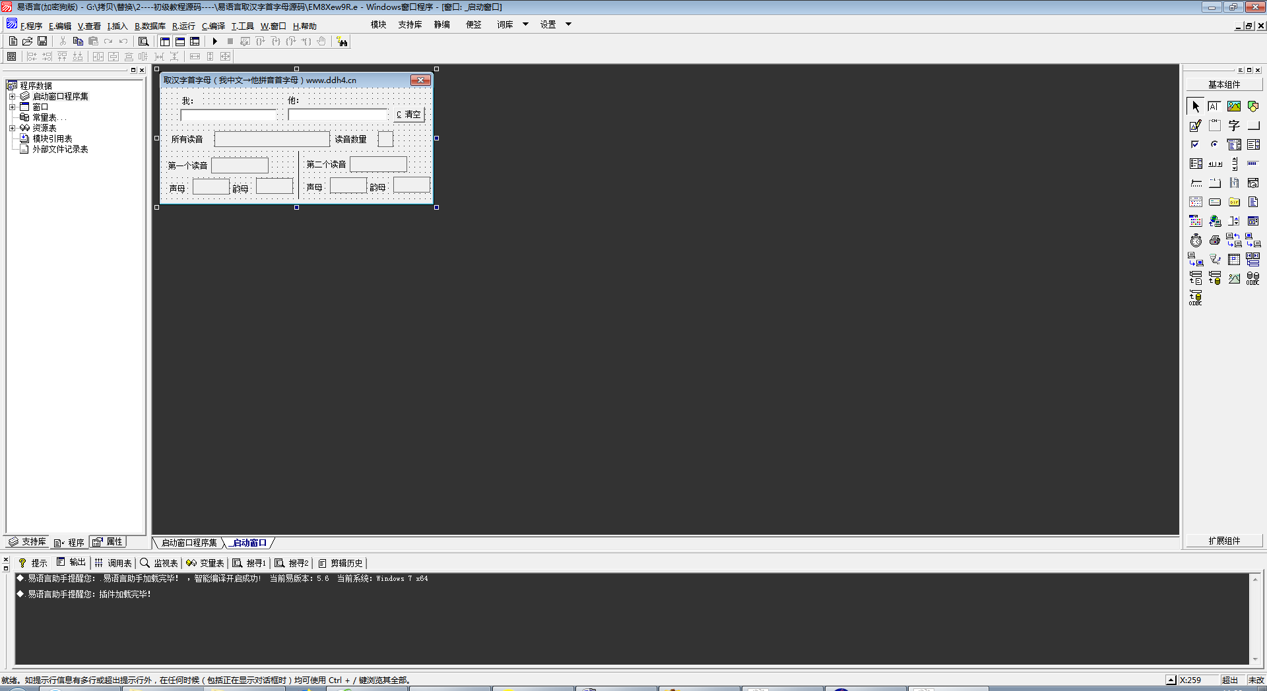Screen dimensions: 1267x691
Task: Open file using the folder toolbar icon
Action: (x=28, y=42)
